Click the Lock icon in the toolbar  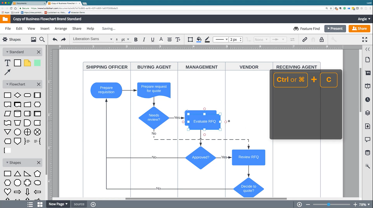321,39
